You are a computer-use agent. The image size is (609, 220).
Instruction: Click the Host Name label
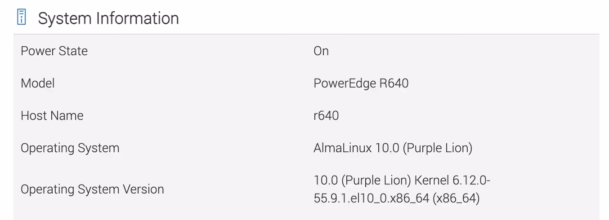coord(52,115)
